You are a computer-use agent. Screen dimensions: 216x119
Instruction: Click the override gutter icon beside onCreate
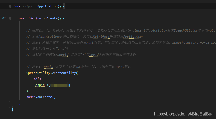4,18
